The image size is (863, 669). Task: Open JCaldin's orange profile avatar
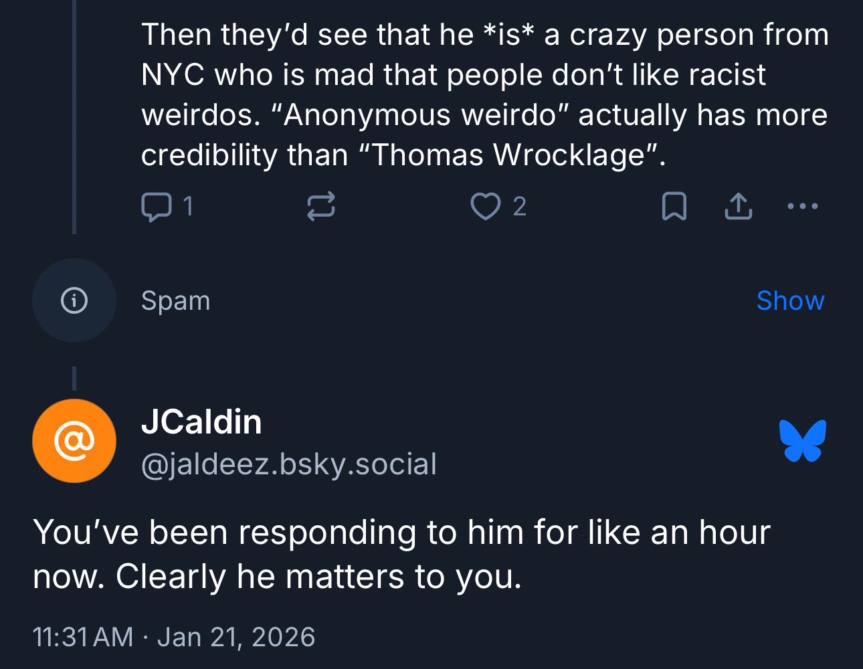[x=74, y=441]
